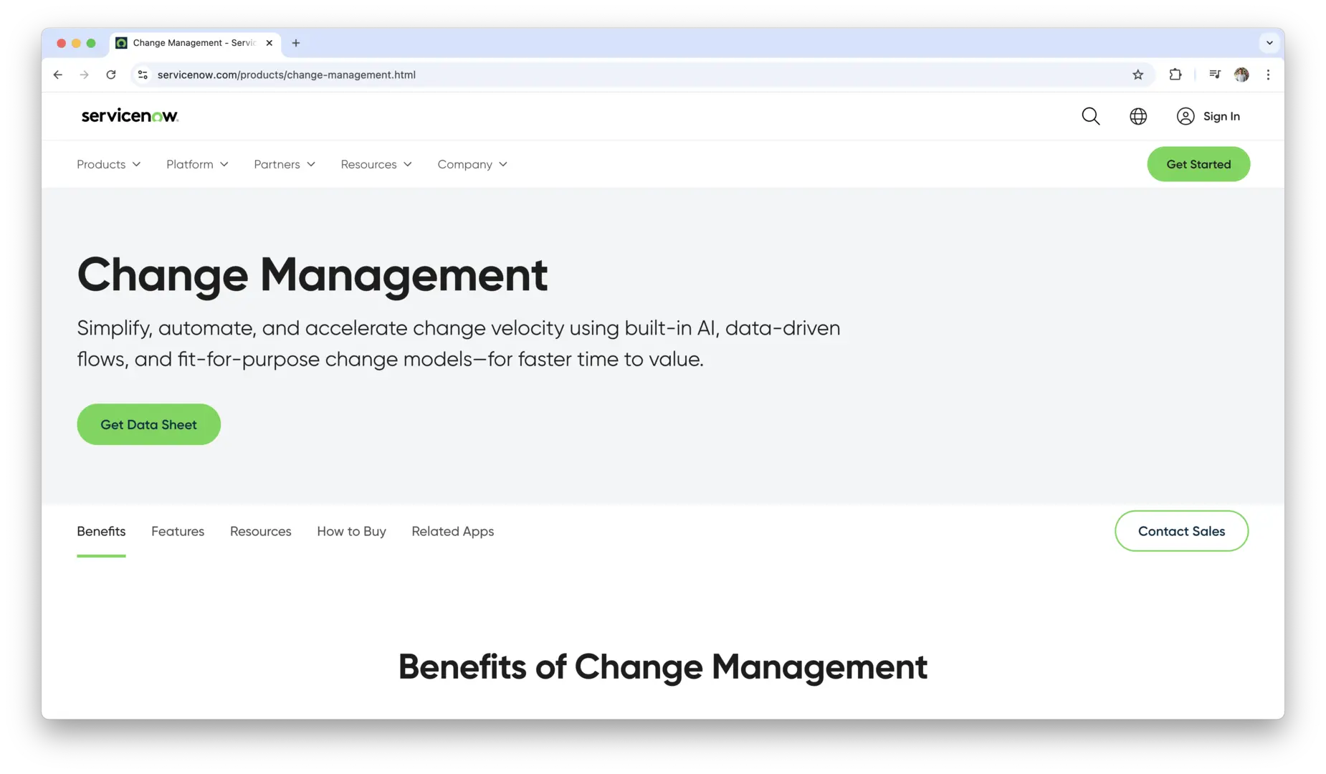Open the How to Buy tab

click(351, 531)
